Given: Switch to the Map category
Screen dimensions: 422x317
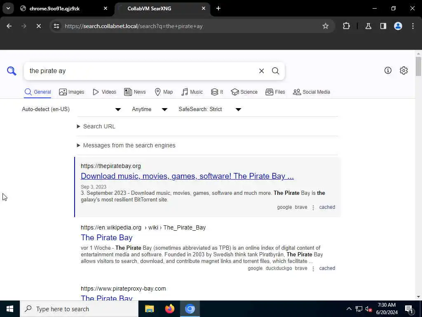Looking at the screenshot, I should [164, 92].
